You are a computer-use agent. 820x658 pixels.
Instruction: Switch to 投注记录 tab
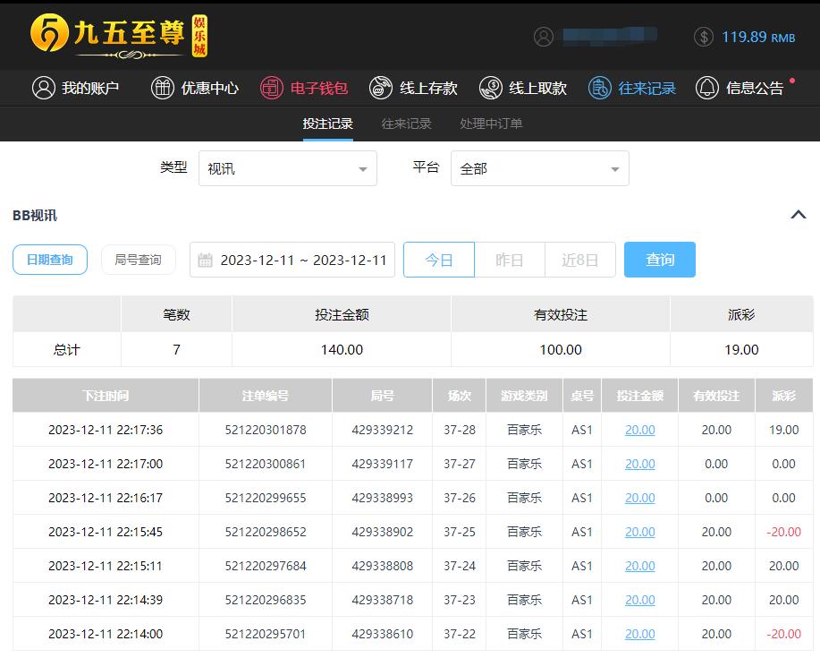click(x=328, y=124)
